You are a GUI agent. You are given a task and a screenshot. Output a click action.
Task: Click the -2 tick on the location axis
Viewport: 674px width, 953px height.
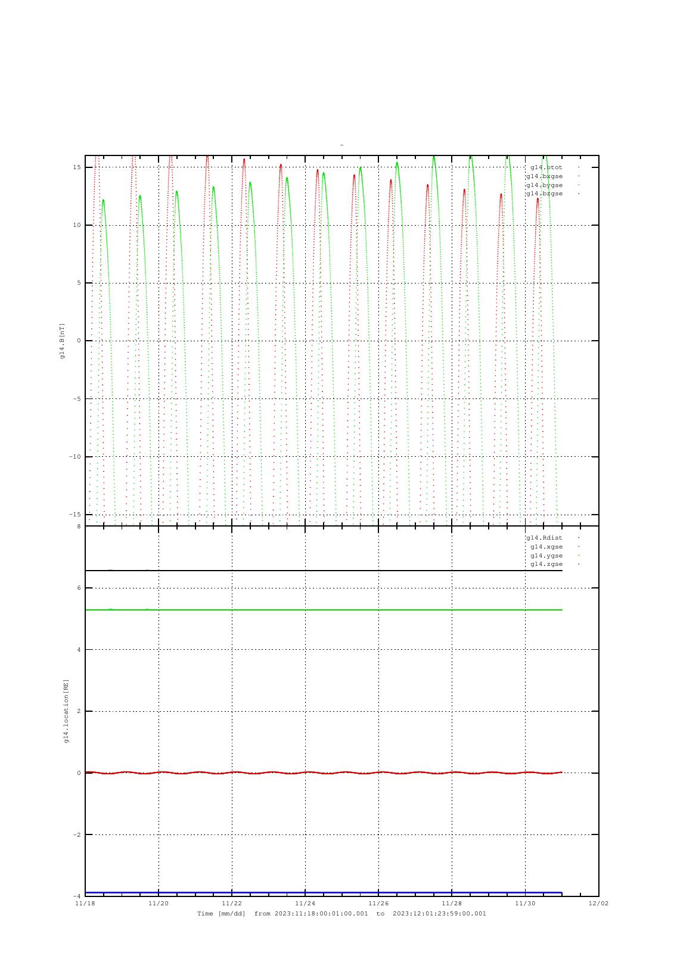[77, 835]
